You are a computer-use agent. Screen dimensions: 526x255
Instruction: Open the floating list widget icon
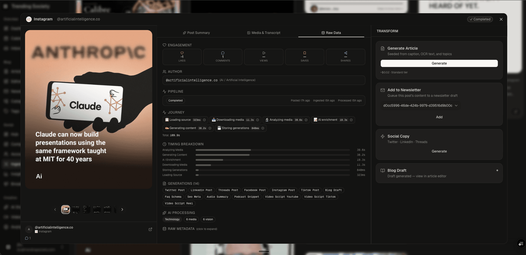(521, 244)
